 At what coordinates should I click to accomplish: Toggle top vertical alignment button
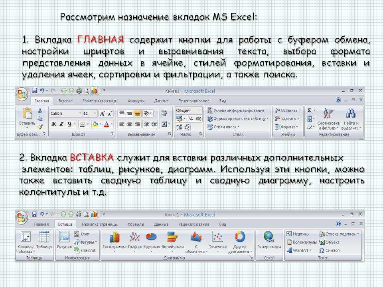pos(122,113)
